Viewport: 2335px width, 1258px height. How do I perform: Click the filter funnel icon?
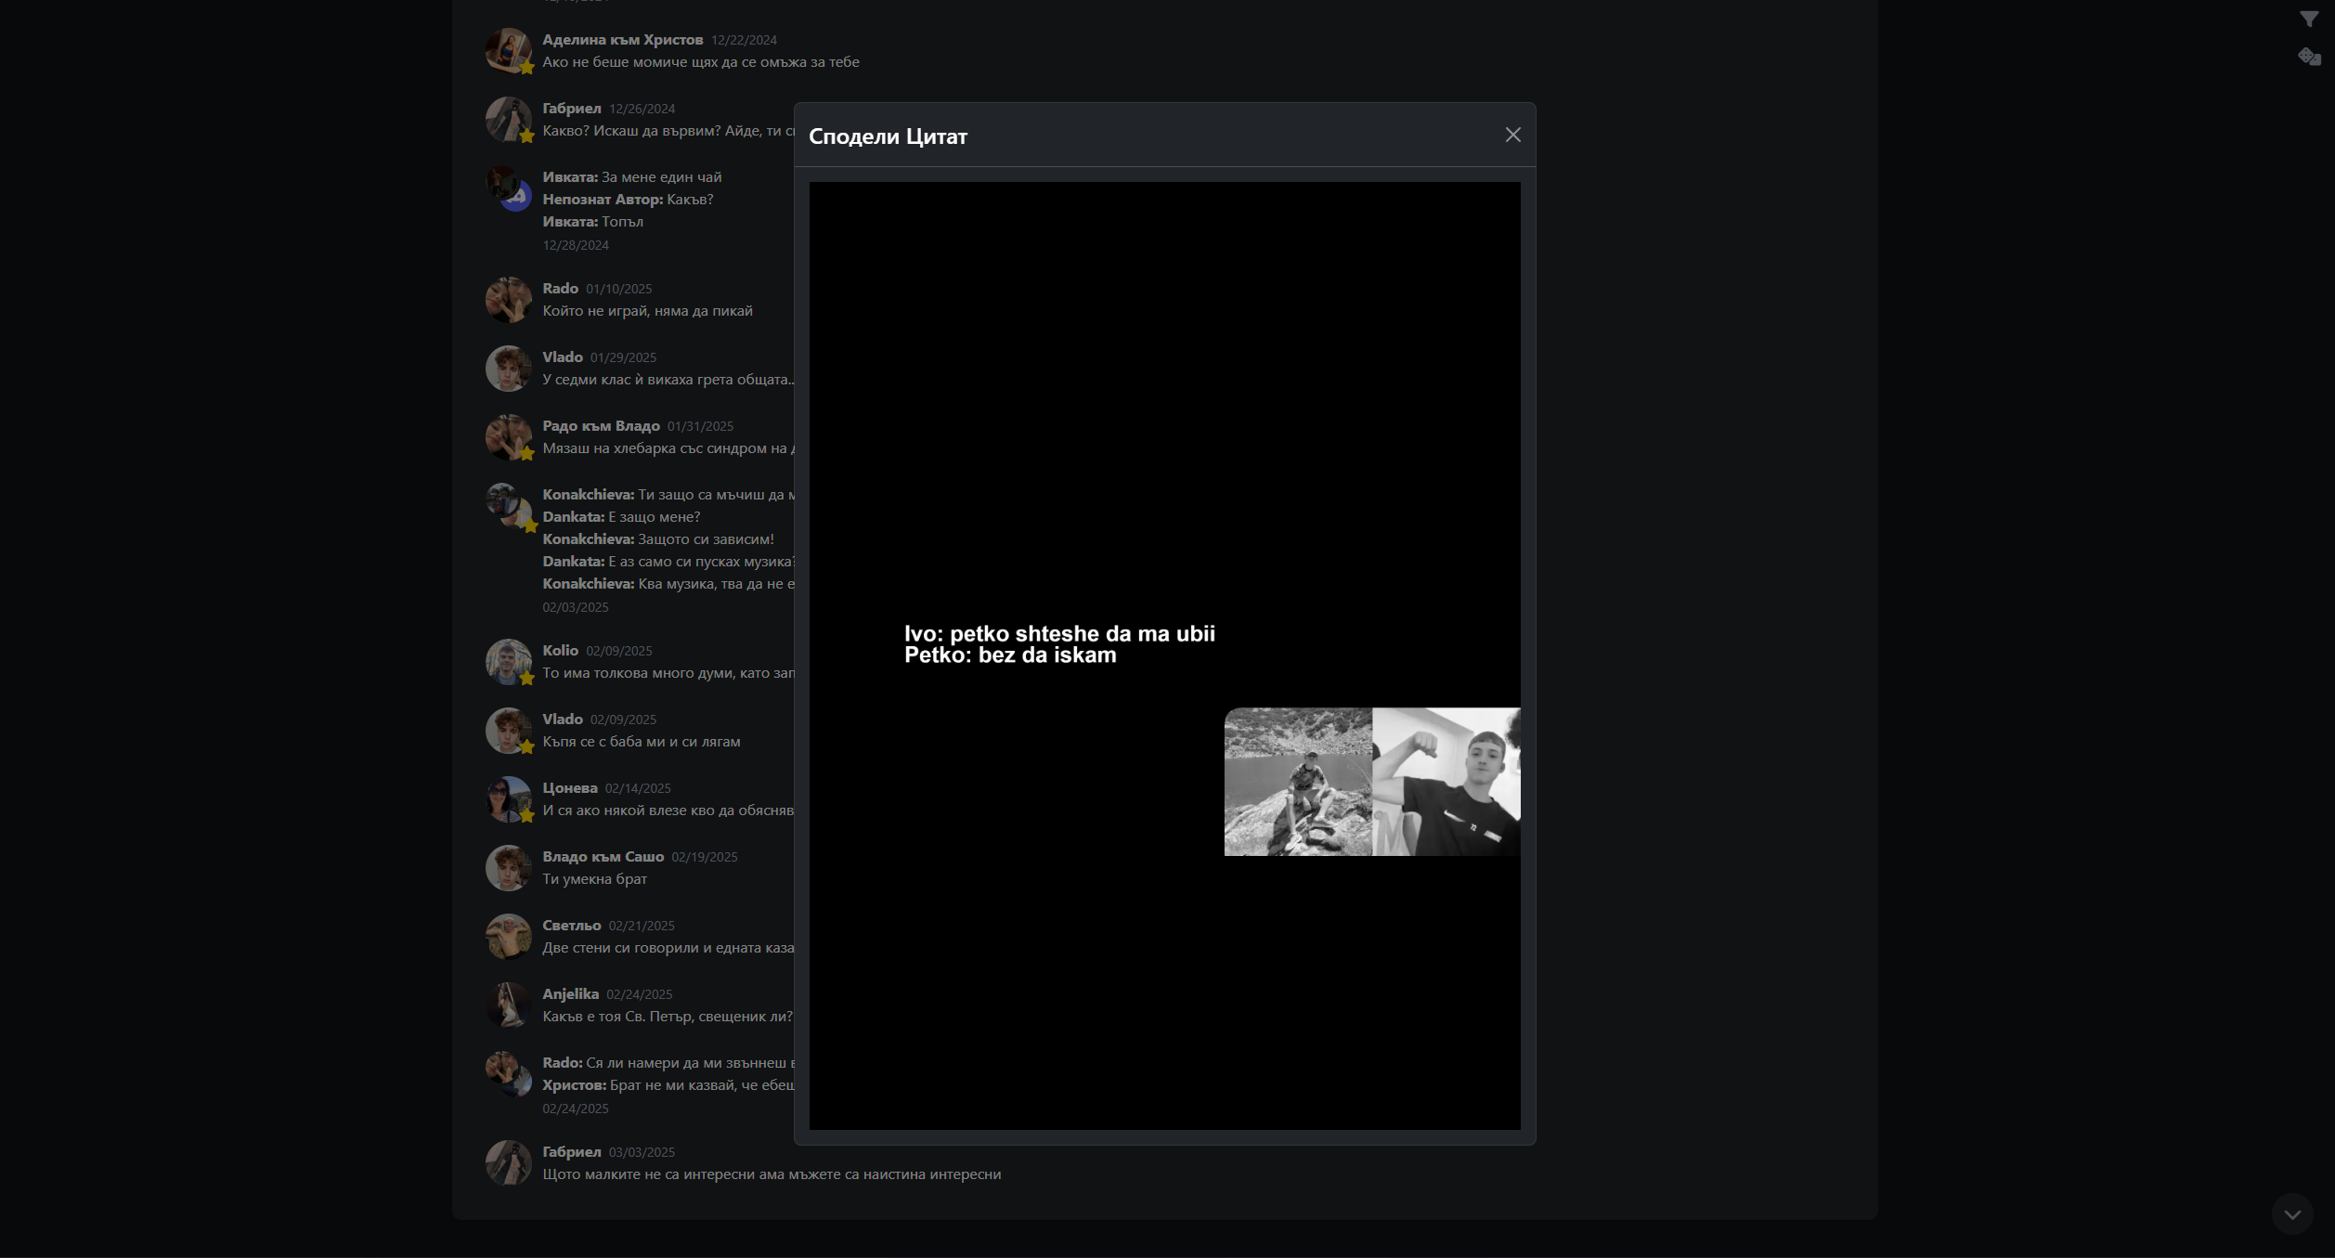coord(2308,19)
